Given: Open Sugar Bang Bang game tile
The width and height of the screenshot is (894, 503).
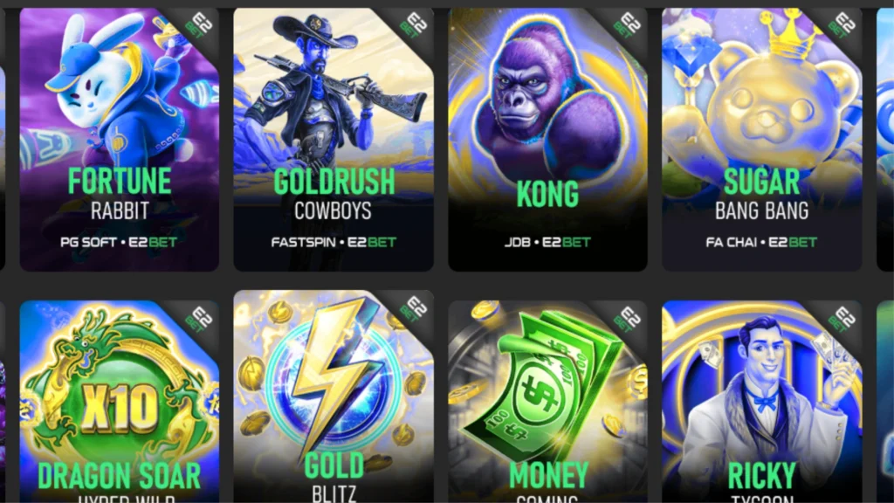Looking at the screenshot, I should (761, 140).
